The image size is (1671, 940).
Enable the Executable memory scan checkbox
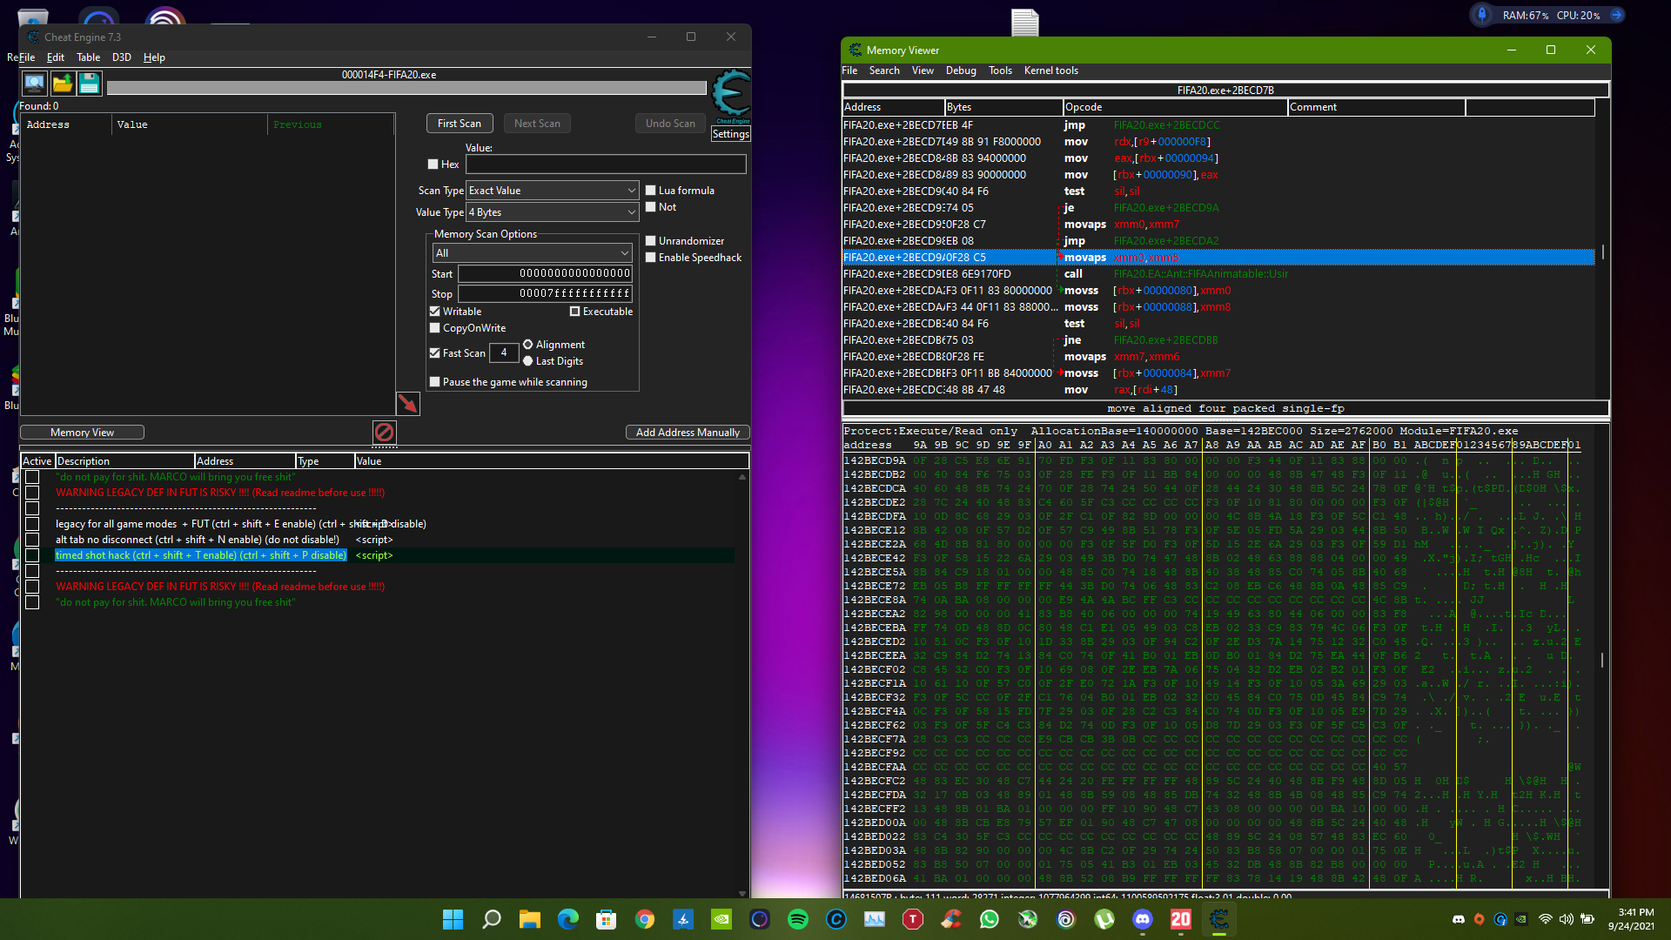575,310
